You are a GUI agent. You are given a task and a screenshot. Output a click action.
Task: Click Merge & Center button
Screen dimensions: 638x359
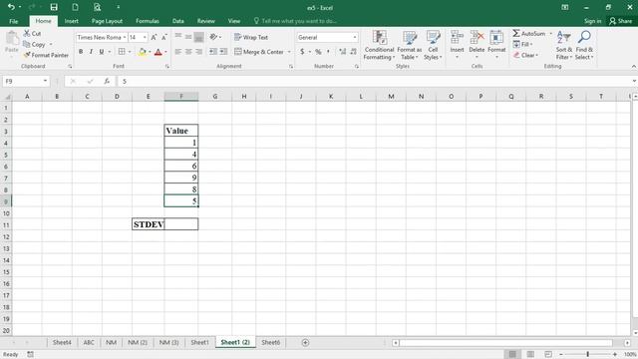(x=259, y=52)
